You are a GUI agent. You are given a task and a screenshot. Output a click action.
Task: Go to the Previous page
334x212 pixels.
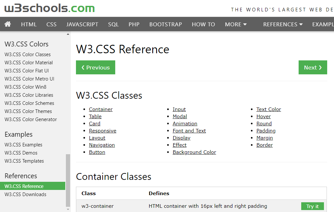95,68
